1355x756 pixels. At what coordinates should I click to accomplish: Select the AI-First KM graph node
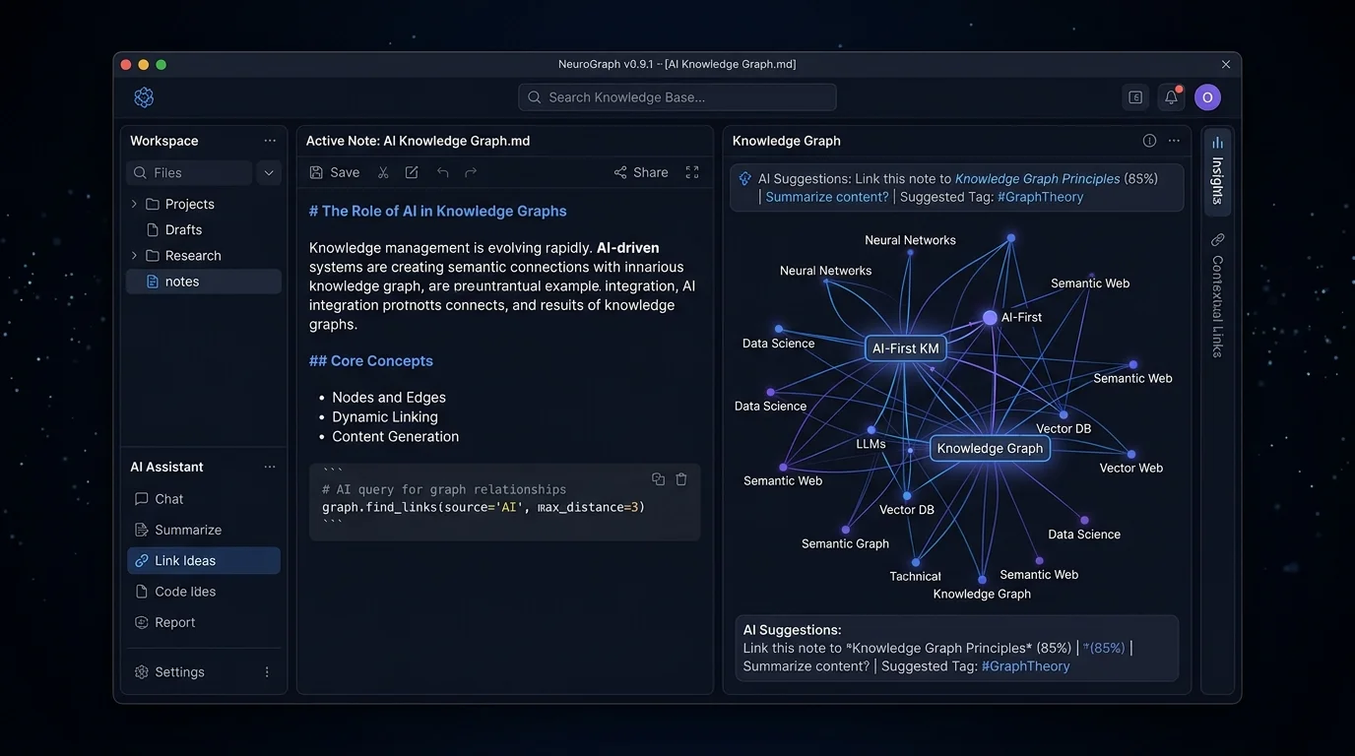pos(906,348)
